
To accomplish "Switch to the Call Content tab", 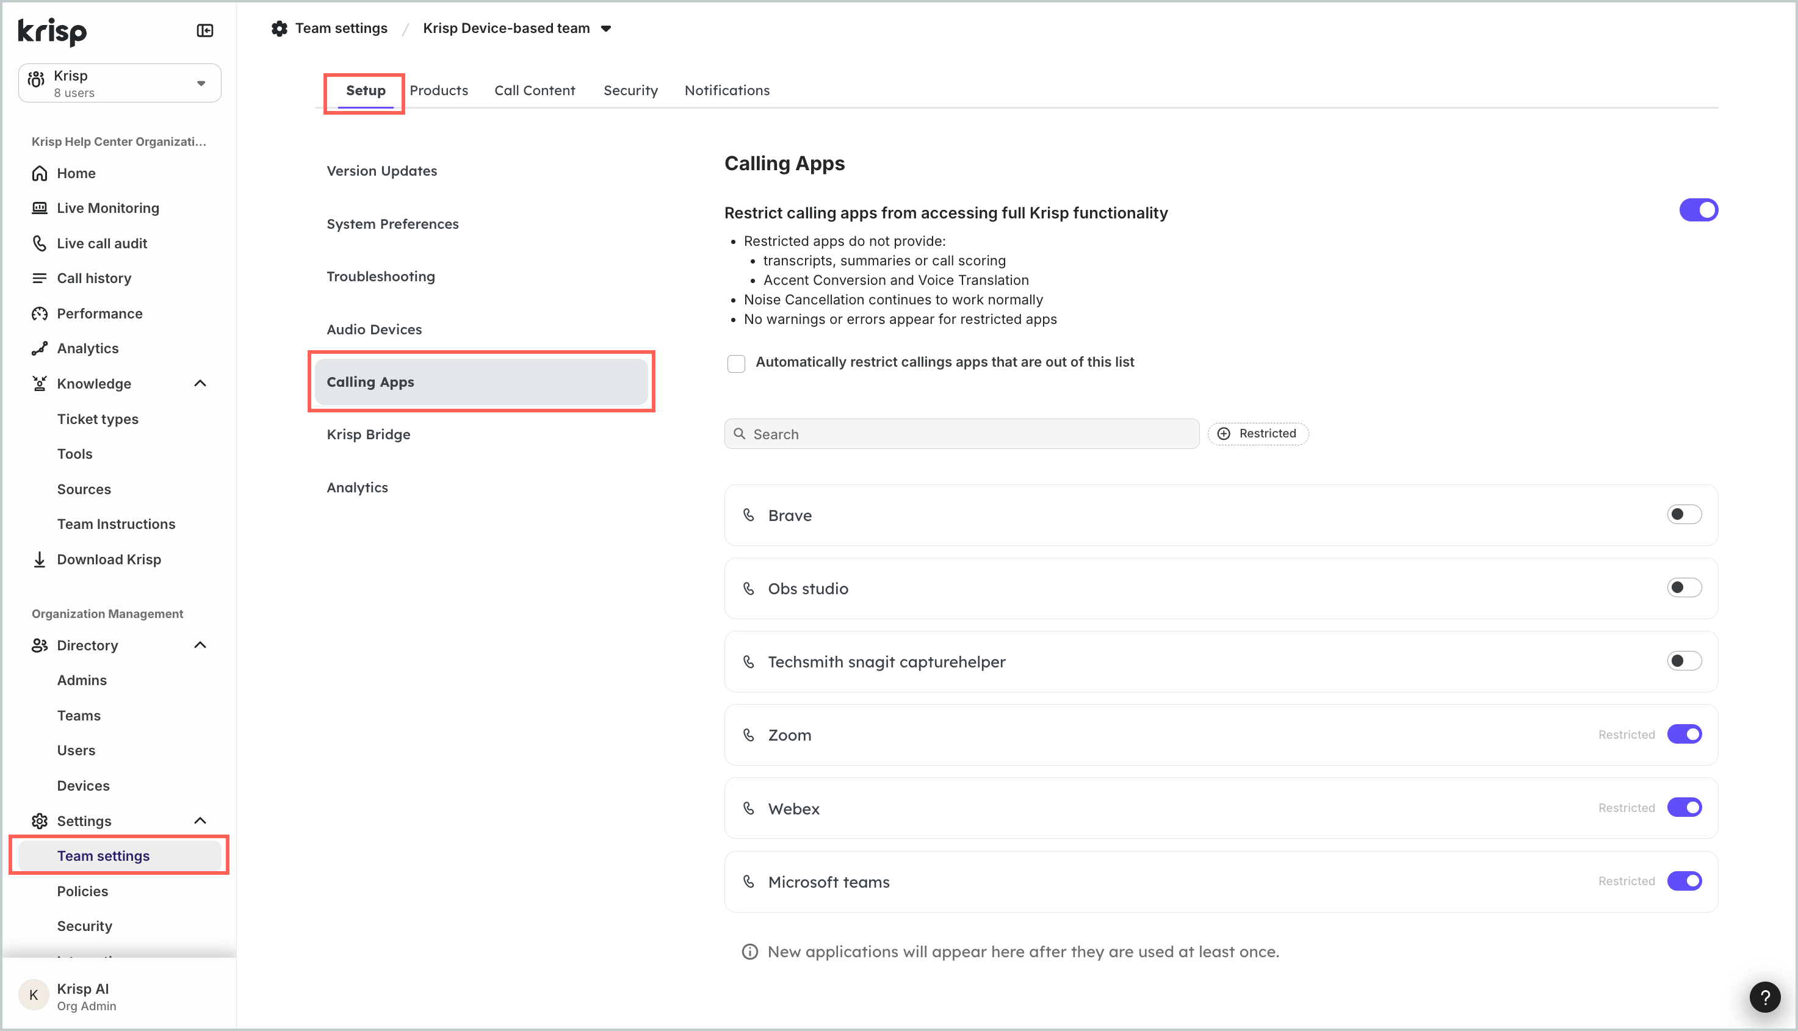I will pyautogui.click(x=535, y=91).
